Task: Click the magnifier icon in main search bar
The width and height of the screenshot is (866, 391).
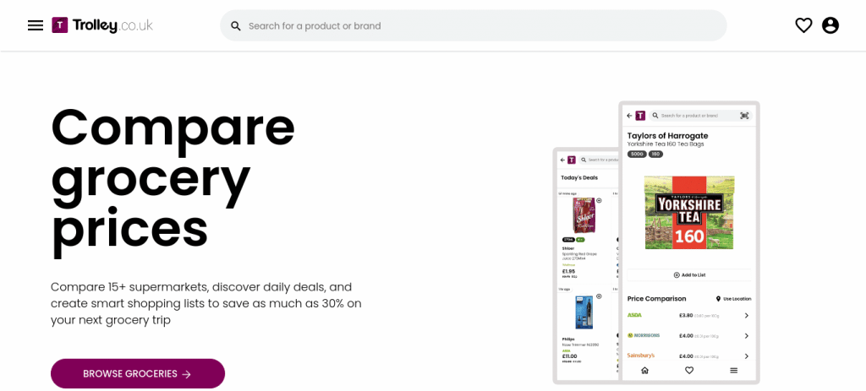Action: tap(236, 26)
